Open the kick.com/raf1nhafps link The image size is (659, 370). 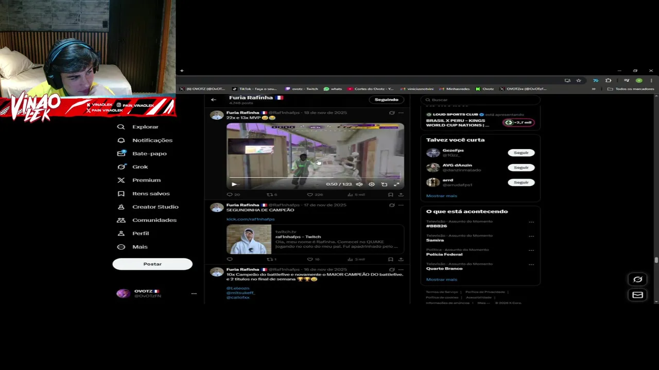click(x=250, y=219)
